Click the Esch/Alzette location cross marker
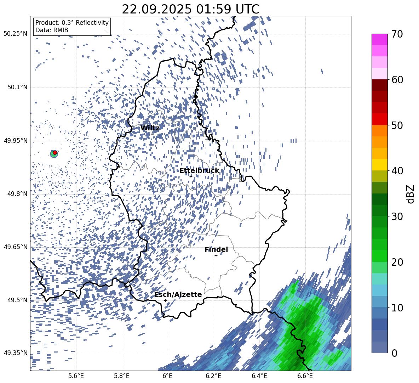Image resolution: width=419 pixels, height=383 pixels. pyautogui.click(x=165, y=300)
